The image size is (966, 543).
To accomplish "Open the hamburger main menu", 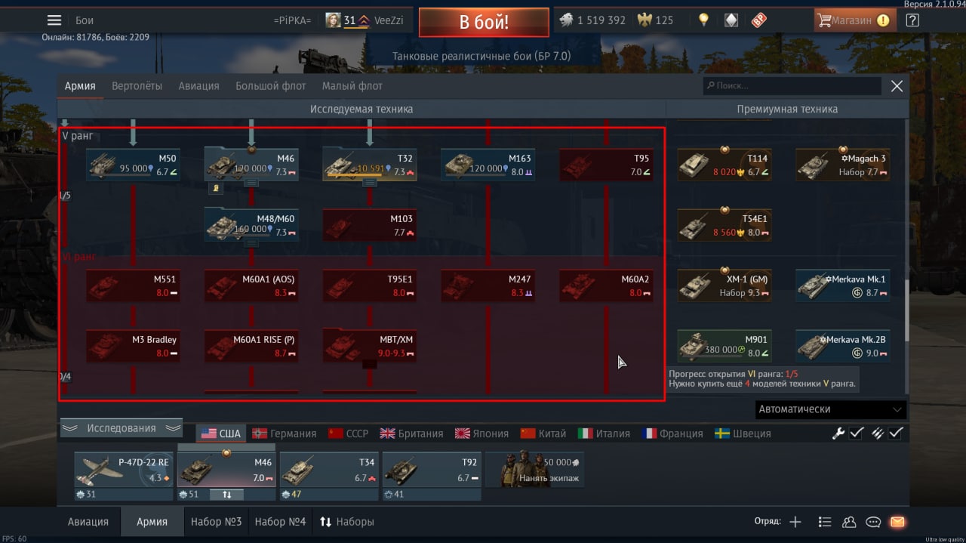I will click(x=54, y=20).
